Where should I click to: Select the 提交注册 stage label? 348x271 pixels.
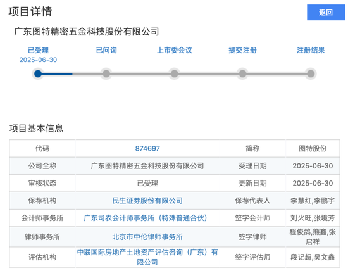[x=242, y=50]
